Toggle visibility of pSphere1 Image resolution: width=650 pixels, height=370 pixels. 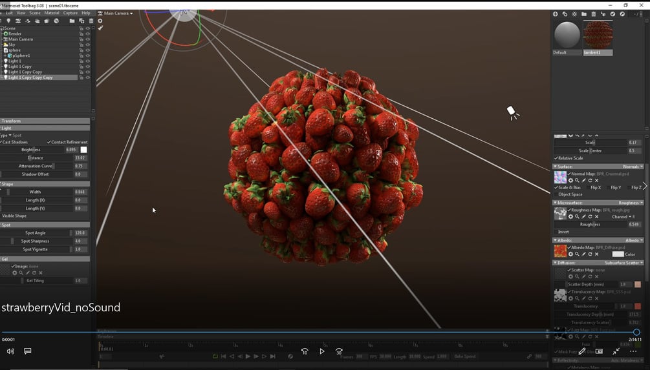point(87,56)
